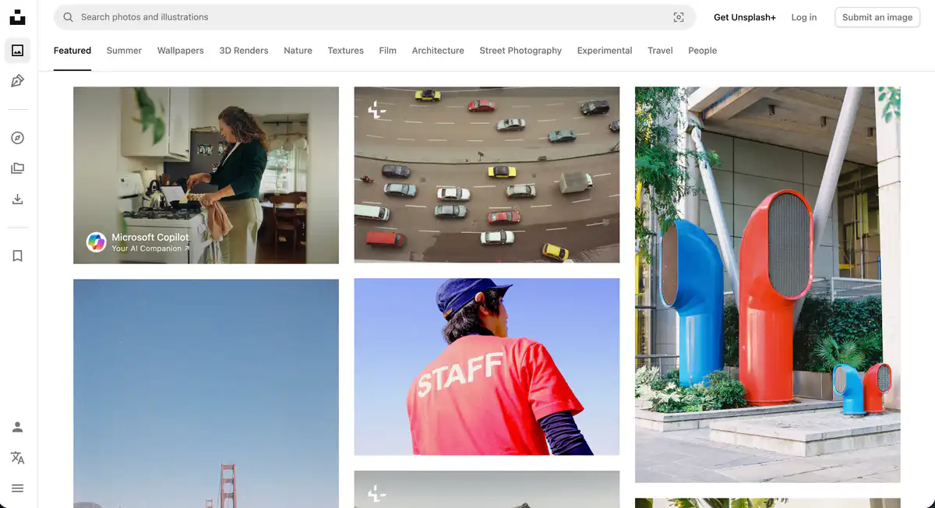Image resolution: width=935 pixels, height=508 pixels.
Task: Select the Featured tab
Action: [x=72, y=51]
